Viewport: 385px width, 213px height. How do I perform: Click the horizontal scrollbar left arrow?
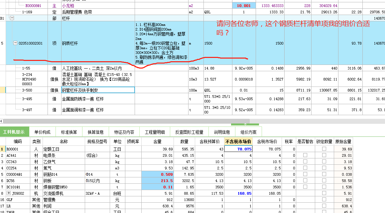[x=1, y=121]
